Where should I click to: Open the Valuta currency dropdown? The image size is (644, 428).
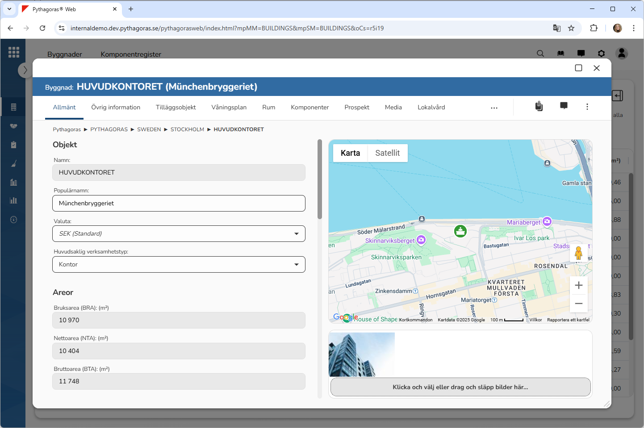(x=179, y=234)
